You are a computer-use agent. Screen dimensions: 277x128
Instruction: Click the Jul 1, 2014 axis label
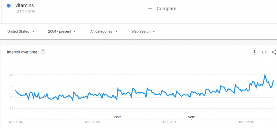(169, 122)
